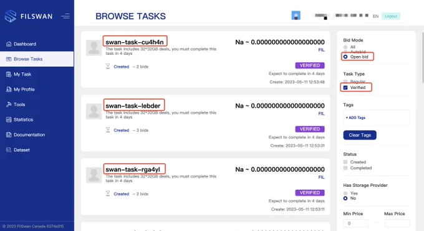
Task: Click the page vertical scrollbar
Action: (422, 58)
